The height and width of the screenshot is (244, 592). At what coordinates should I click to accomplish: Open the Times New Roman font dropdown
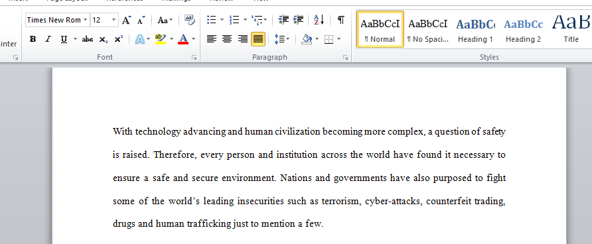click(x=86, y=20)
